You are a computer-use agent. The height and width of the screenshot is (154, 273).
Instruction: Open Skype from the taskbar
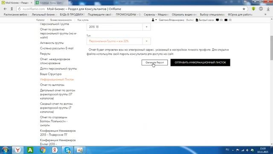(67, 150)
